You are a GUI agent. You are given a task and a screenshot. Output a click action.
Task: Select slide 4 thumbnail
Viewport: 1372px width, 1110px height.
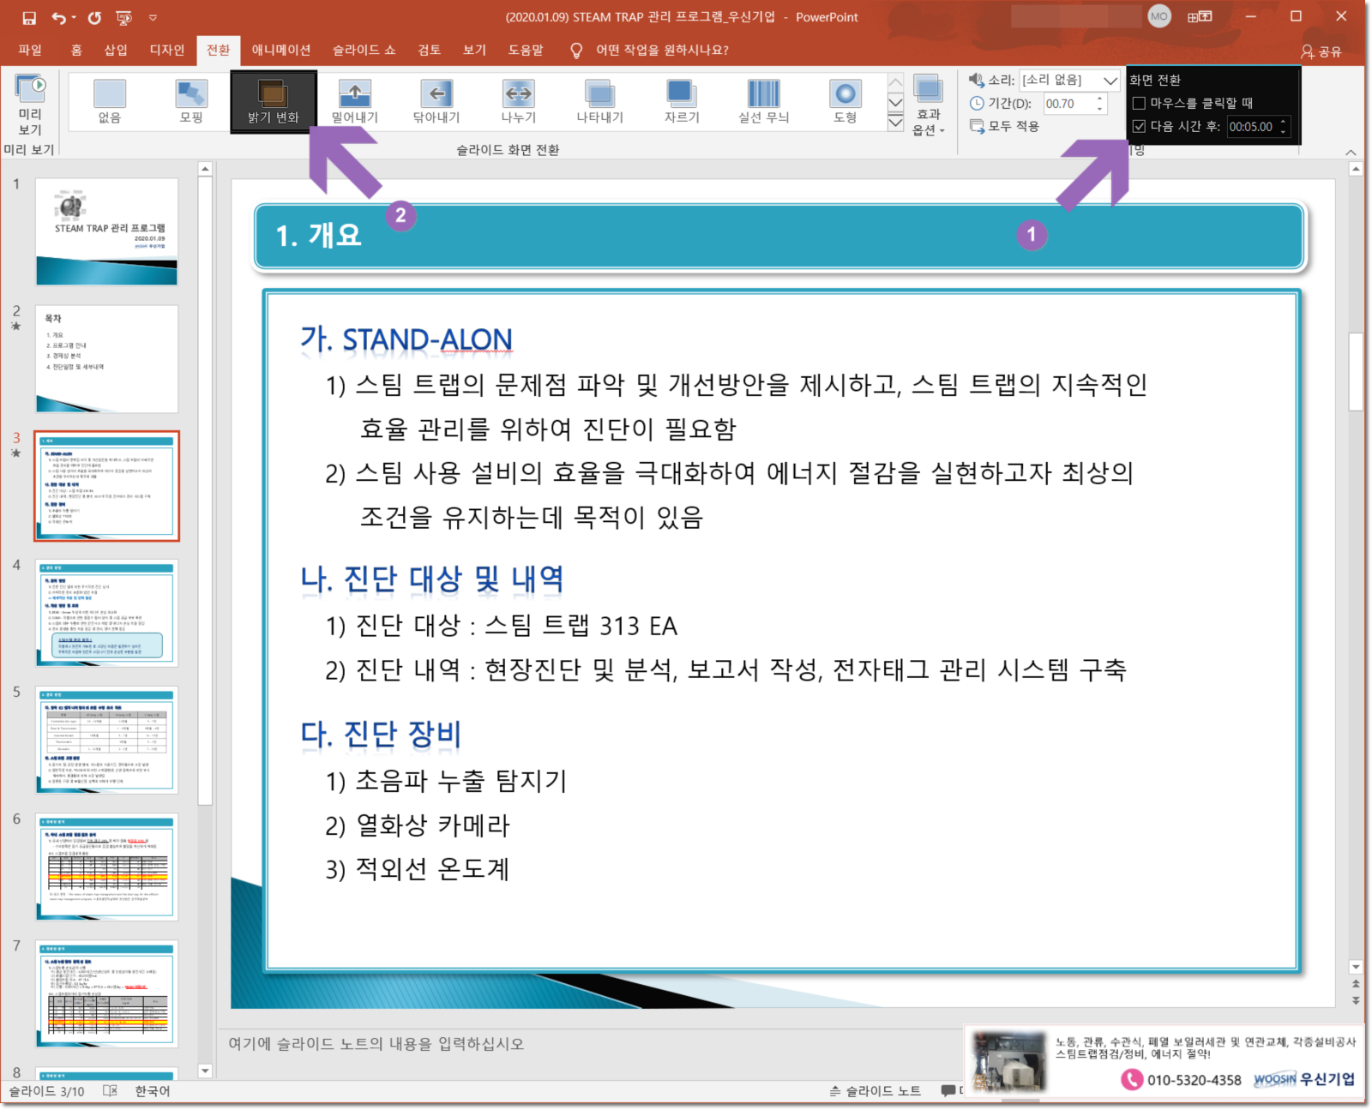coord(106,612)
